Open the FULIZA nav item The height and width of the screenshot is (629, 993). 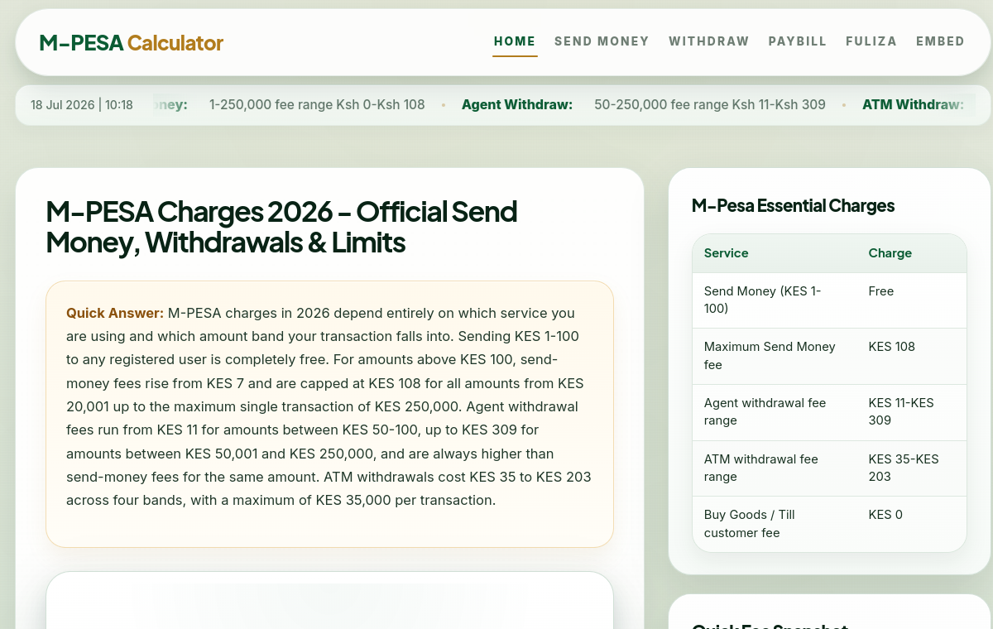click(x=871, y=41)
